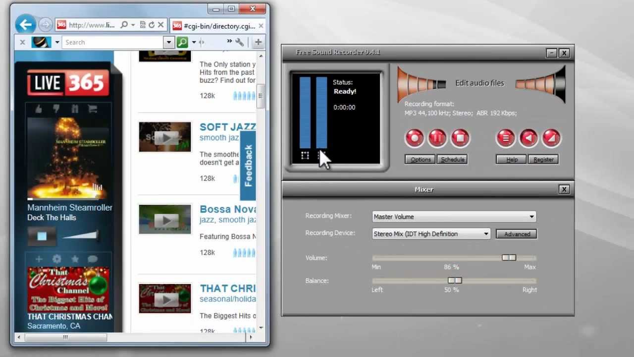Click the red left-triangle playback button

pos(528,138)
